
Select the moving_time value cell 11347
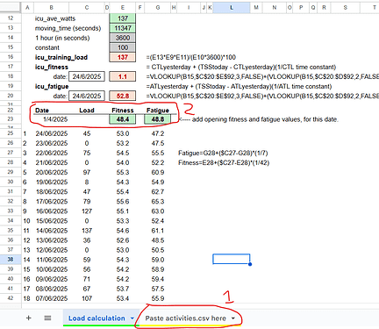[123, 28]
